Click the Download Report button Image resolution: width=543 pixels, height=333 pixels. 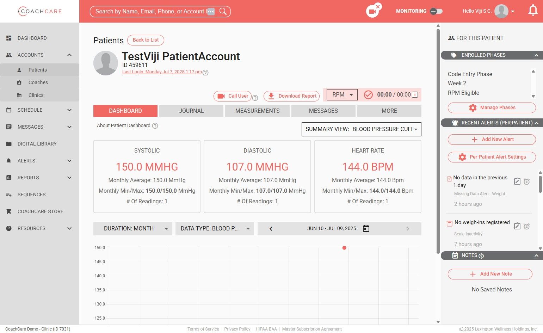point(292,96)
